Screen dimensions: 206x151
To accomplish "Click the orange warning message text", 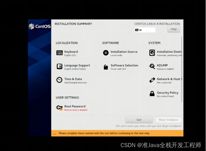I will coord(104,133).
